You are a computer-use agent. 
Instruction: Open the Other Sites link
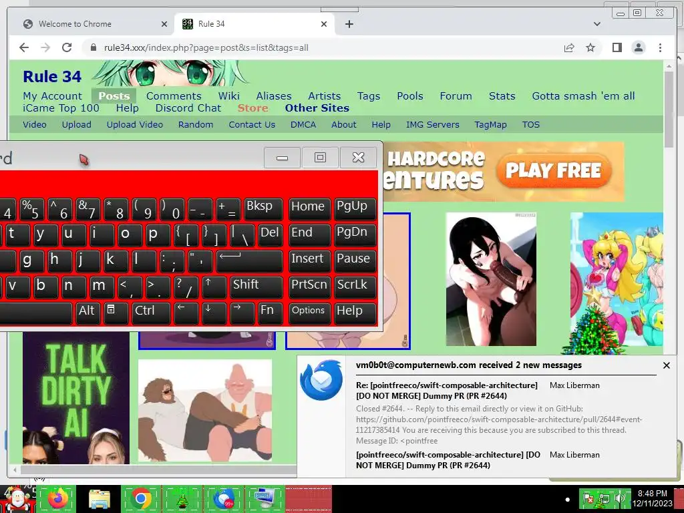click(x=317, y=108)
